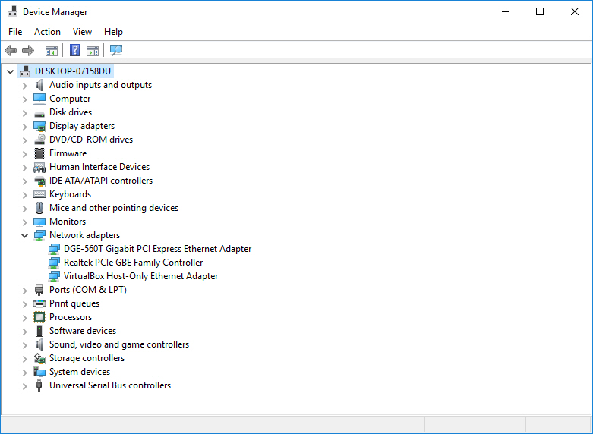Click the Firmware chip icon

pyautogui.click(x=39, y=153)
